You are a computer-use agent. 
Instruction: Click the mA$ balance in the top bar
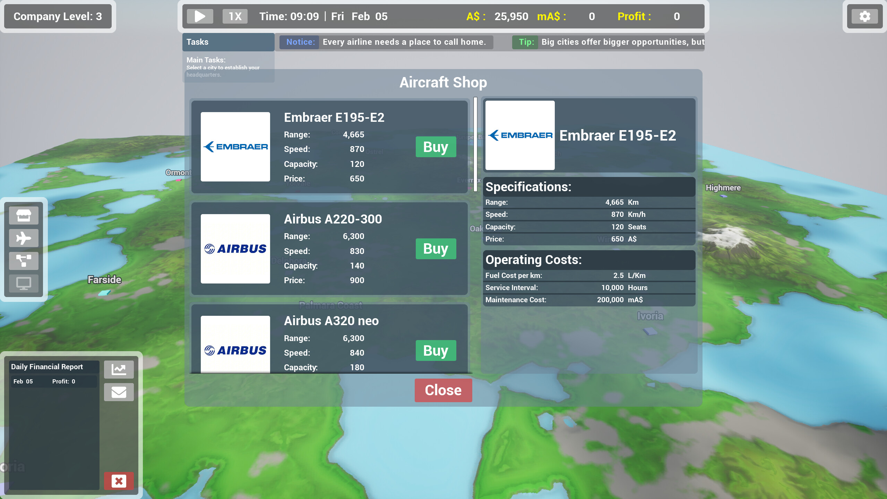pos(566,16)
